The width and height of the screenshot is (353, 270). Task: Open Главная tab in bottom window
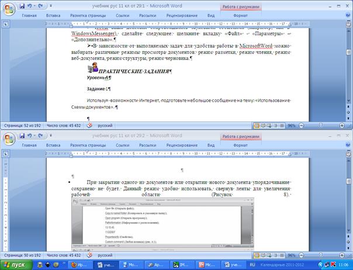29,146
